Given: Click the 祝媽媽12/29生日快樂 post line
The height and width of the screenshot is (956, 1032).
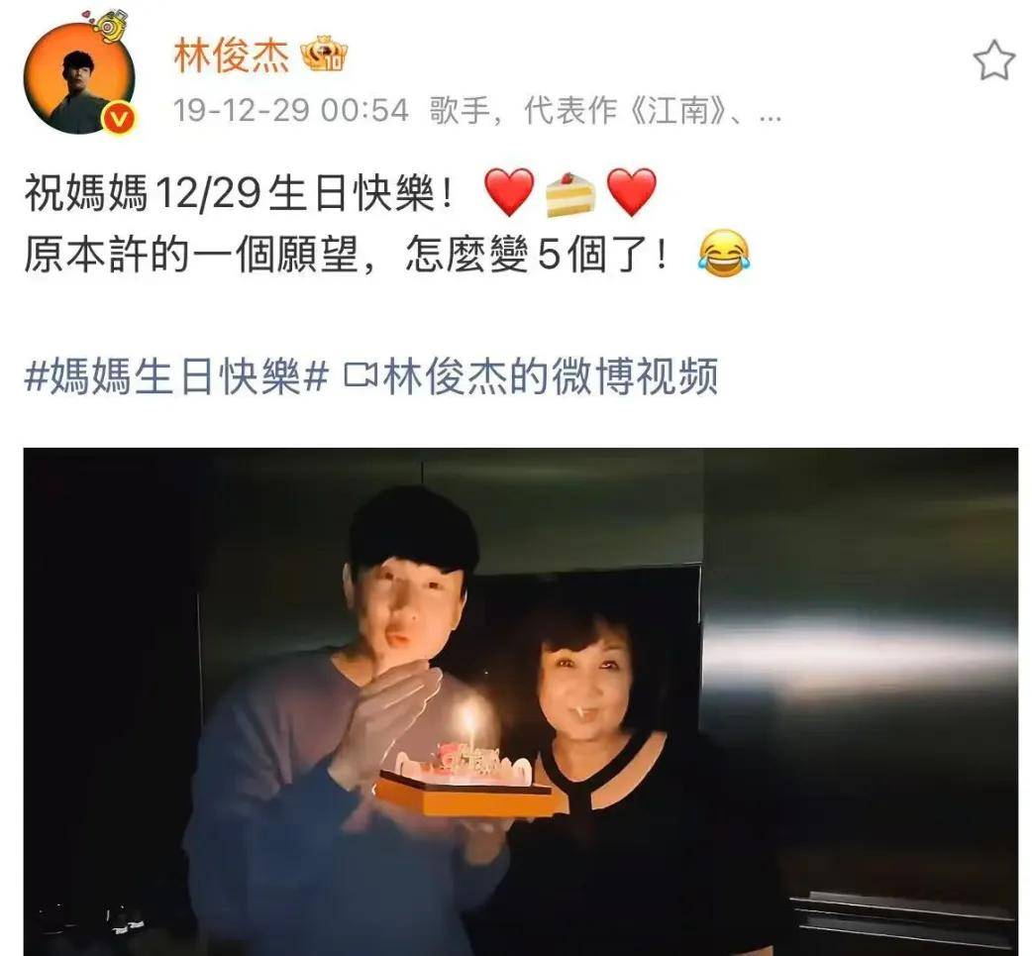Looking at the screenshot, I should coord(241,194).
